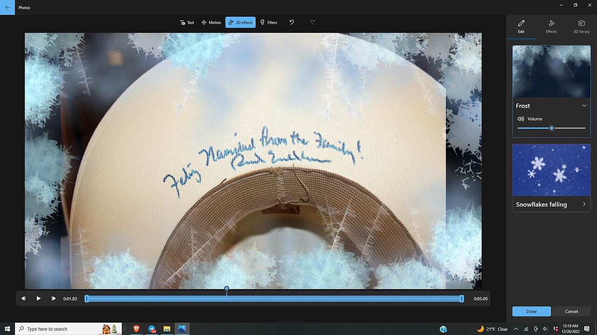
Task: Click the holiday search highlight icon
Action: tap(110, 329)
